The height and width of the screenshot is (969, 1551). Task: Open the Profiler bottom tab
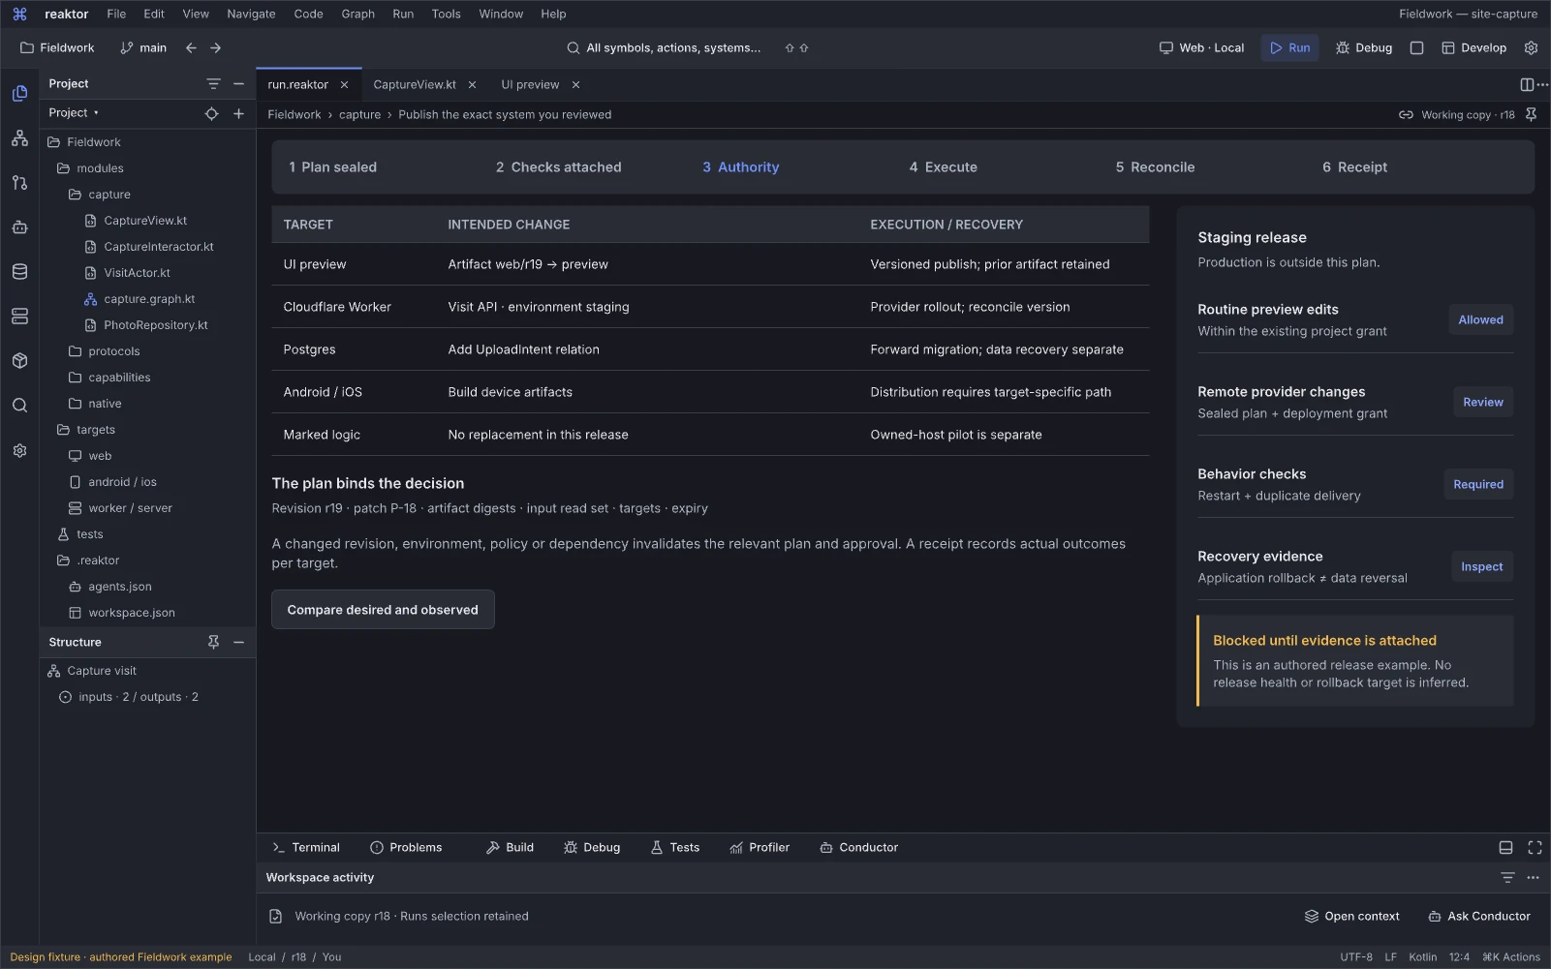point(760,847)
